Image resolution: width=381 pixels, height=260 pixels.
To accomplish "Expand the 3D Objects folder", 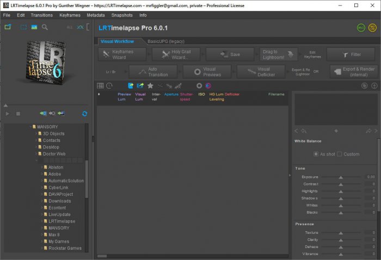I will point(38,134).
